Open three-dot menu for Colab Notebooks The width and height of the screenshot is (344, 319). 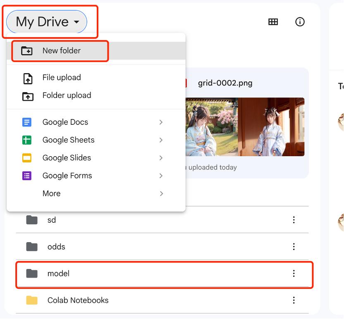coord(294,300)
